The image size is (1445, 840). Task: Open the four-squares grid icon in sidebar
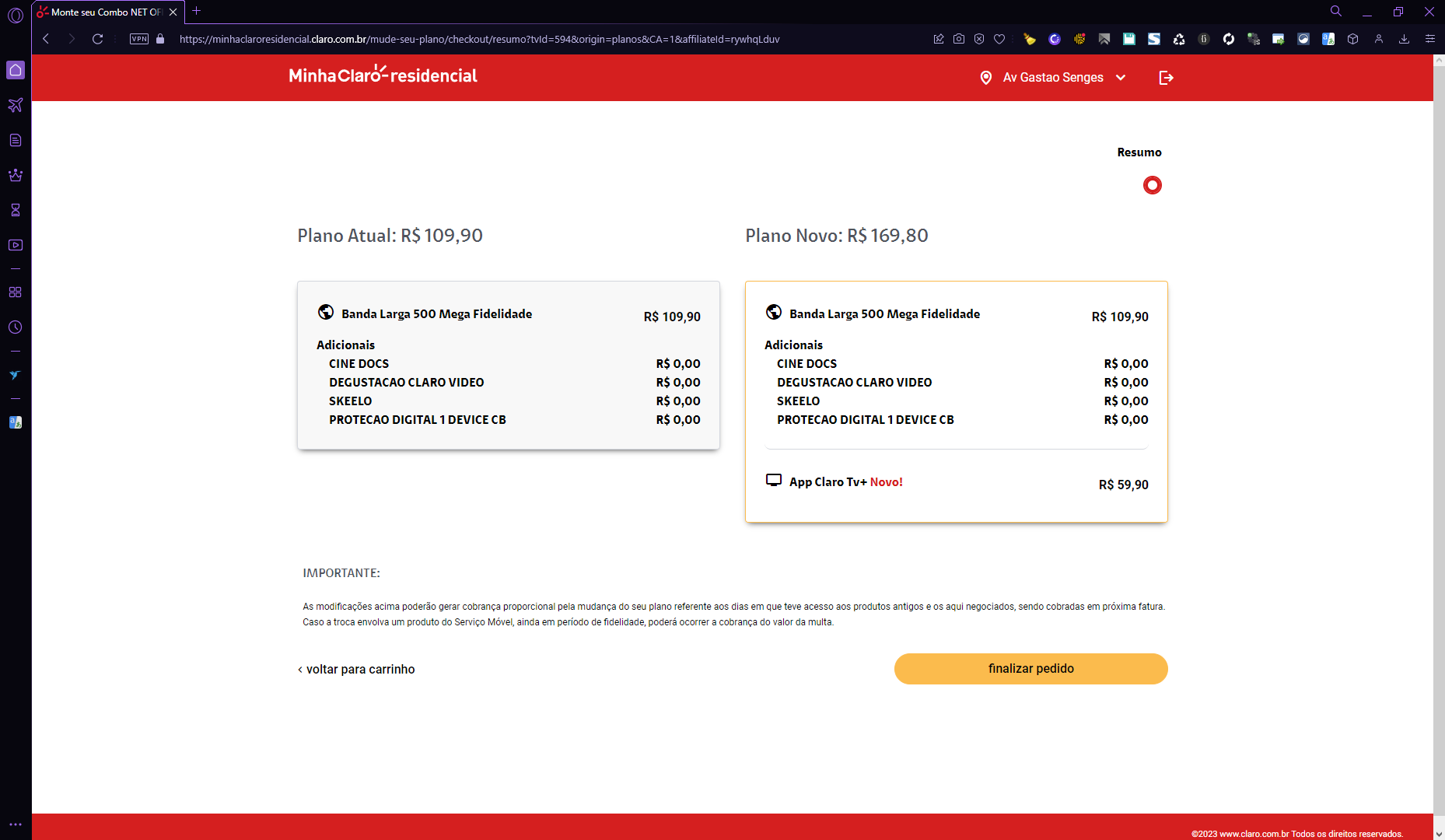pyautogui.click(x=16, y=292)
